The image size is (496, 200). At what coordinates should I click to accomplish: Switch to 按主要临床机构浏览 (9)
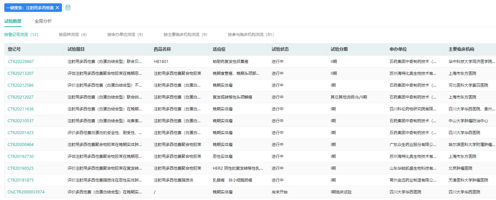pos(185,35)
